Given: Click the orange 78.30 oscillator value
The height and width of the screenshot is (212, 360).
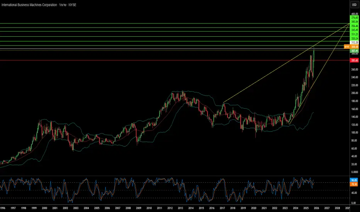Looking at the screenshot, I should [x=354, y=184].
